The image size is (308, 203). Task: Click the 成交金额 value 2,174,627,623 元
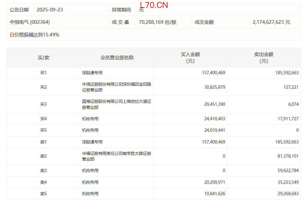(x=271, y=22)
